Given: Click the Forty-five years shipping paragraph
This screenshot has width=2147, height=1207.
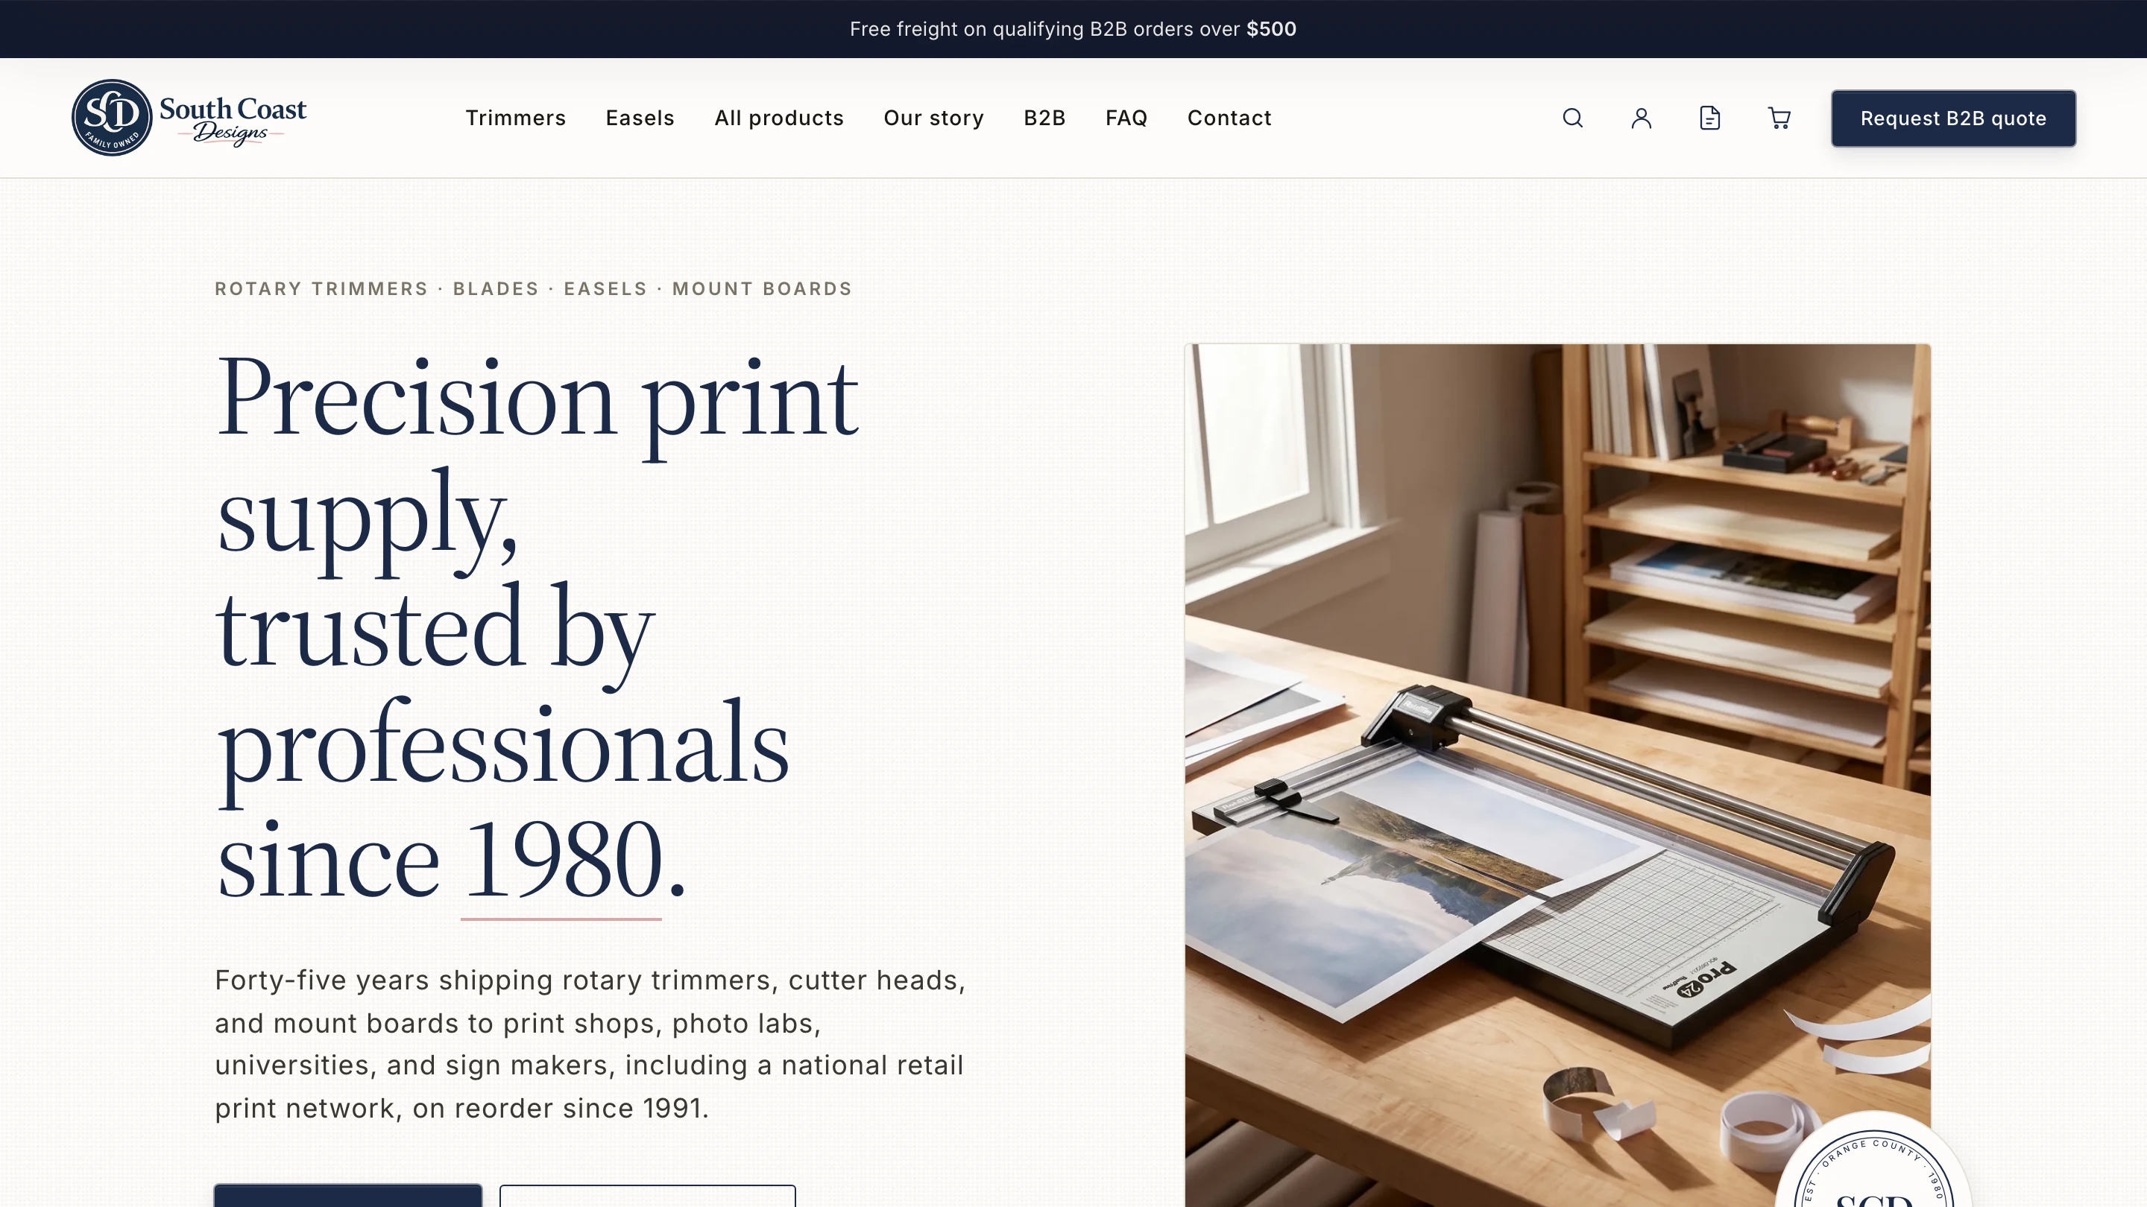Looking at the screenshot, I should 590,1044.
